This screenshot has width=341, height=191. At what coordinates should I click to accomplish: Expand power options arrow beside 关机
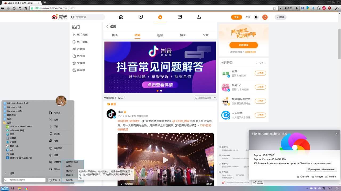pyautogui.click(x=59, y=180)
